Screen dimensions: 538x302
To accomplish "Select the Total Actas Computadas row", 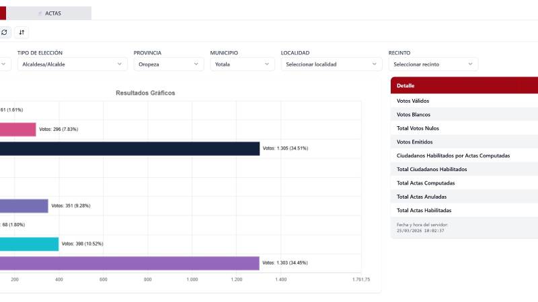I will [464, 183].
